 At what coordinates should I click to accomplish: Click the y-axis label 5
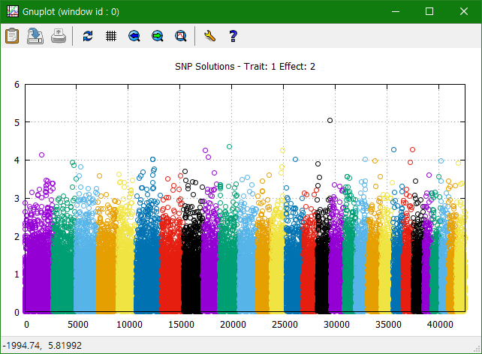coord(17,122)
